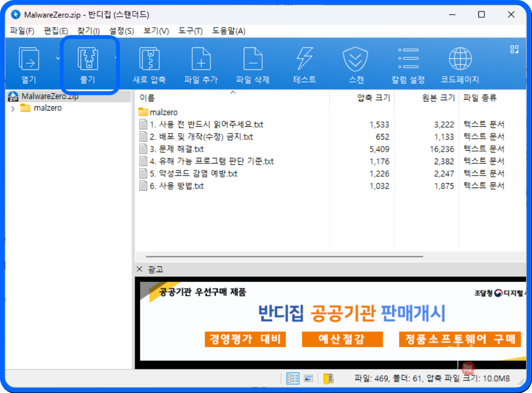Start the 스캔 shield icon
The image size is (532, 393).
[355, 59]
